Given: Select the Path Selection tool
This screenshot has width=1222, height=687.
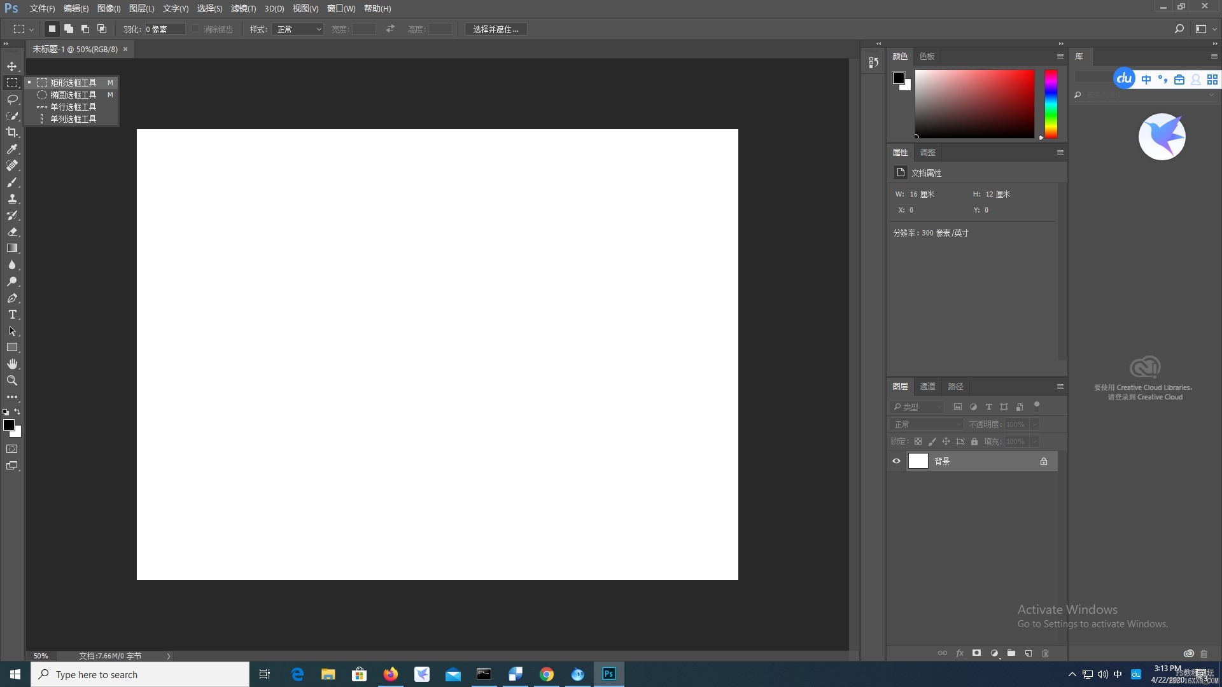Looking at the screenshot, I should (12, 331).
